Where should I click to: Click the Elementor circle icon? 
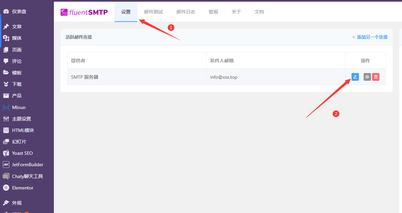pyautogui.click(x=6, y=188)
